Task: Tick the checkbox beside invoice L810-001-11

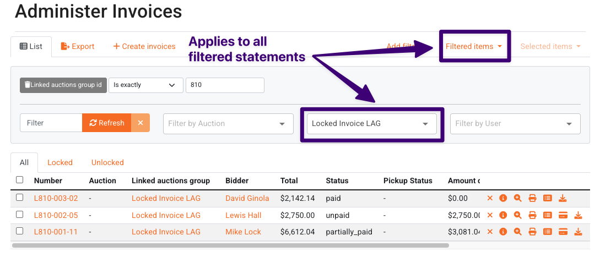Action: [x=19, y=231]
